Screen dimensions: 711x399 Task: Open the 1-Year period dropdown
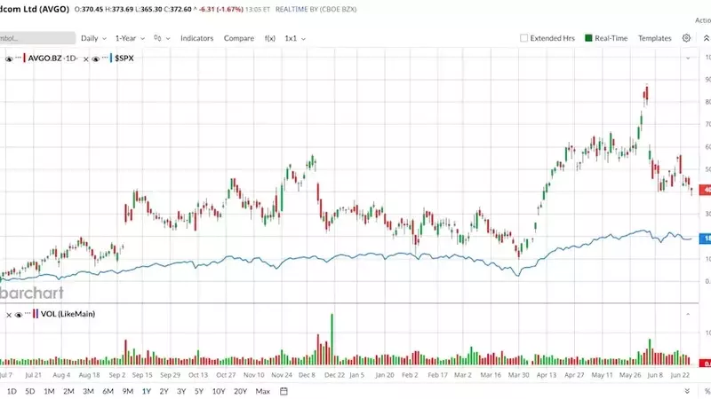click(x=130, y=38)
